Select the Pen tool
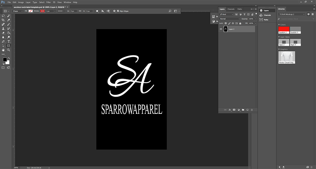The height and width of the screenshot is (169, 316). pos(3,41)
